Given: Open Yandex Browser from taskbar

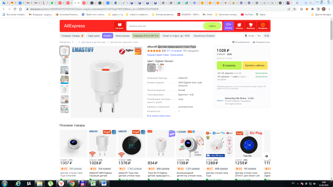Looking at the screenshot, I should [61, 183].
